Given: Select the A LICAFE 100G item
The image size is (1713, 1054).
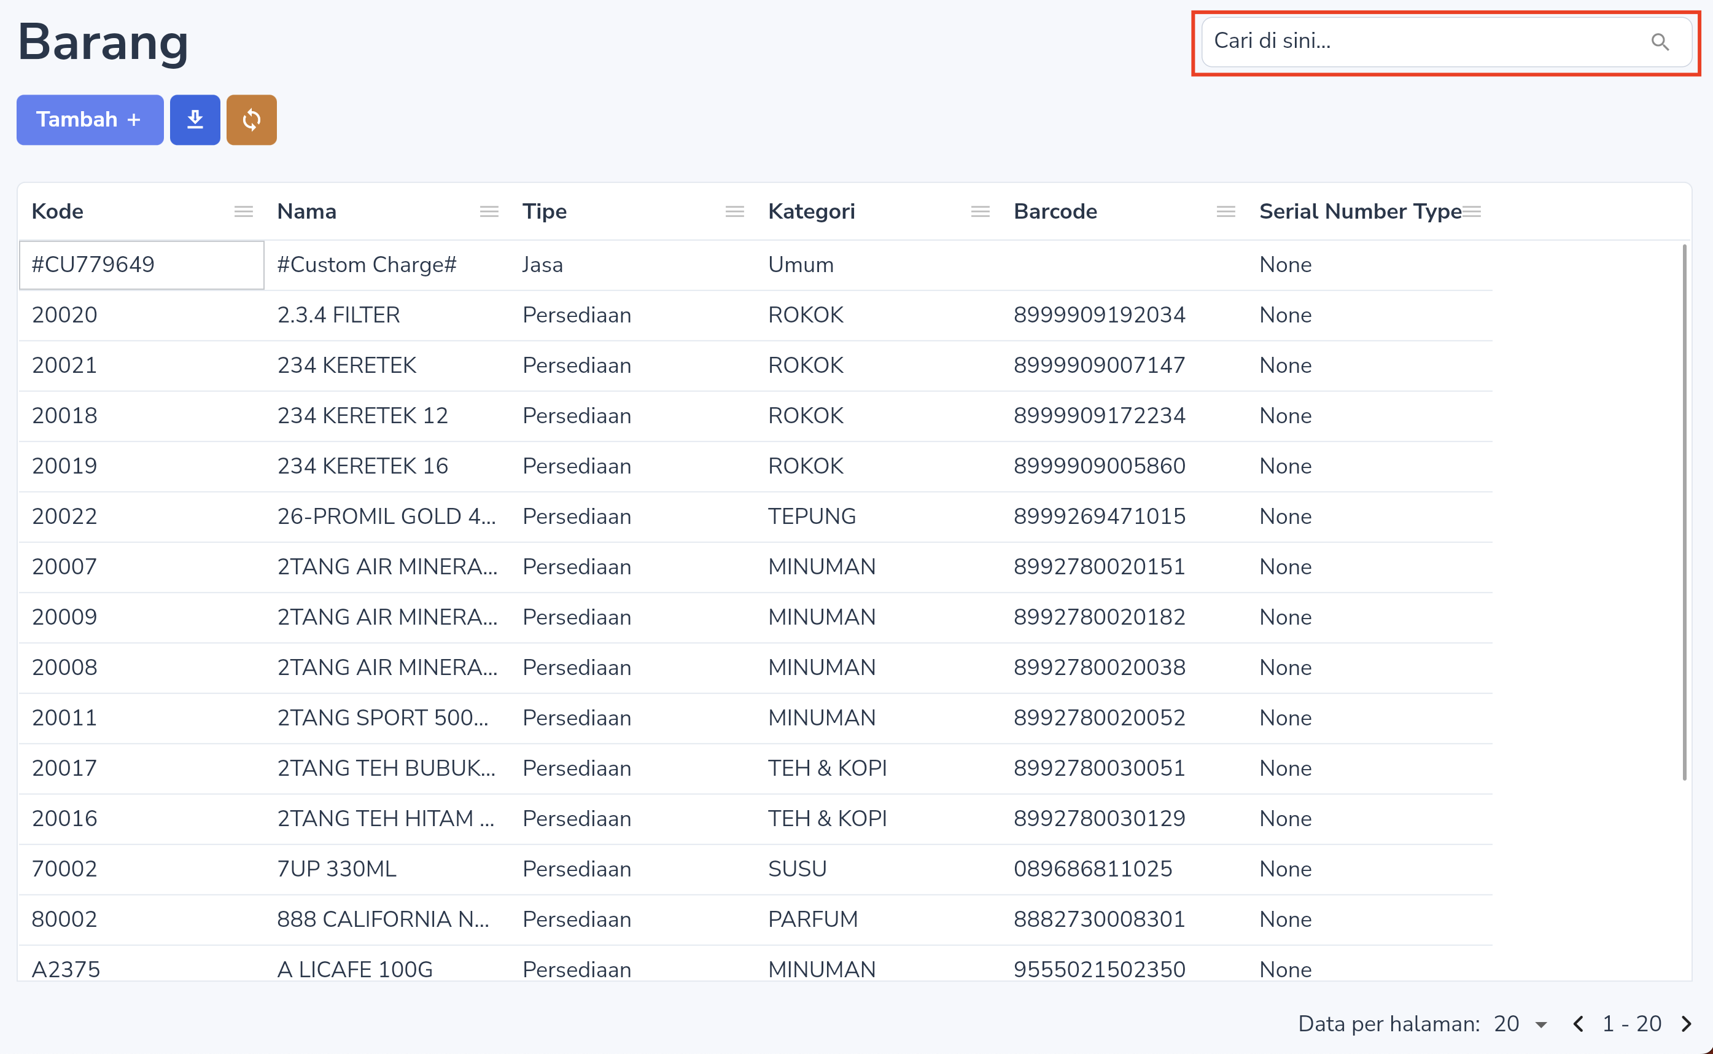Looking at the screenshot, I should 355,969.
